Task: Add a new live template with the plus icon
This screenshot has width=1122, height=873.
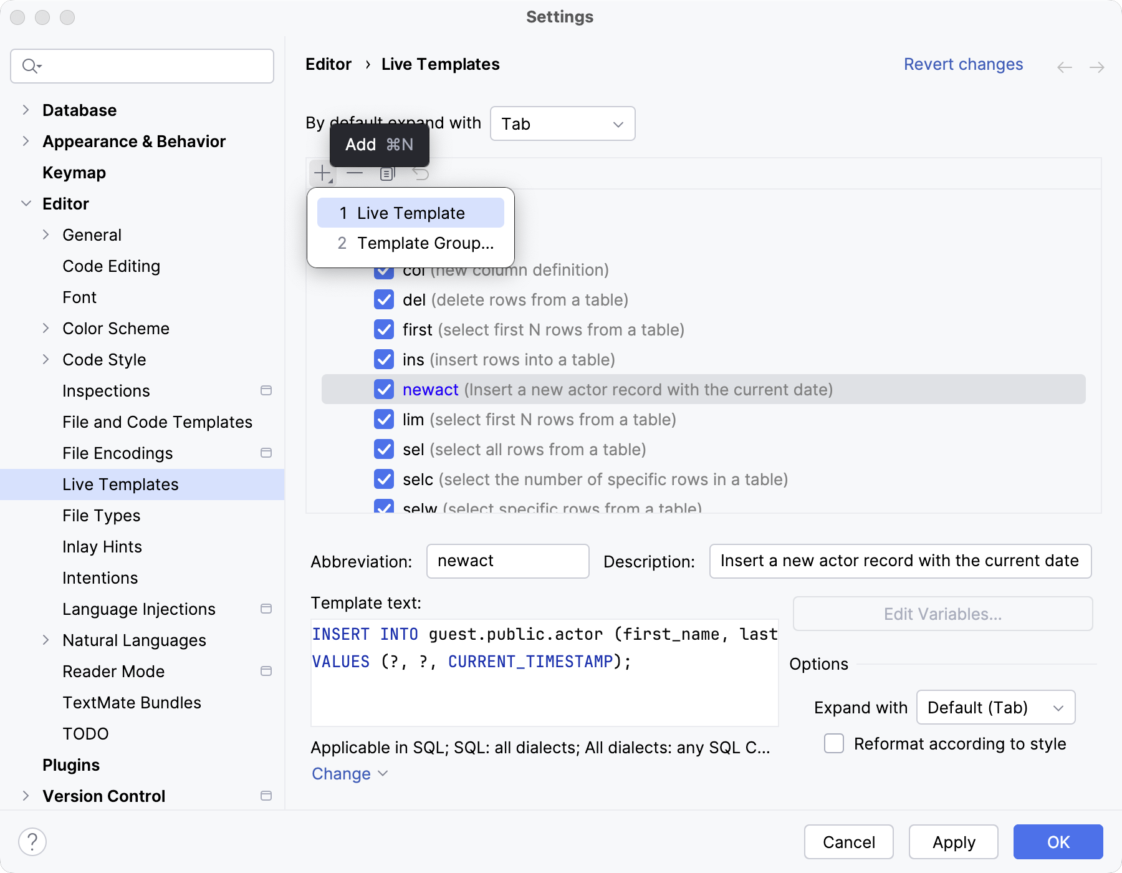Action: click(322, 173)
